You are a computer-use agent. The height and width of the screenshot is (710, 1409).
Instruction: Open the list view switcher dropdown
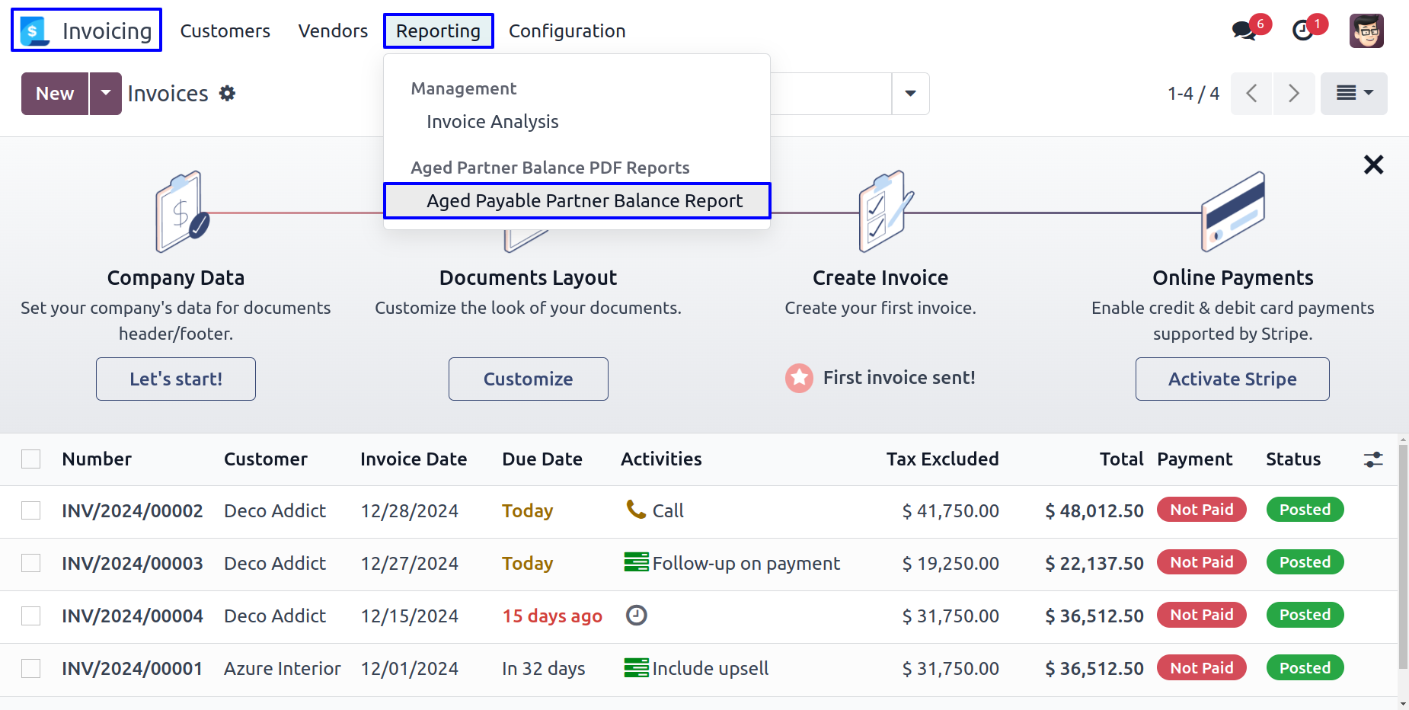click(x=1353, y=94)
